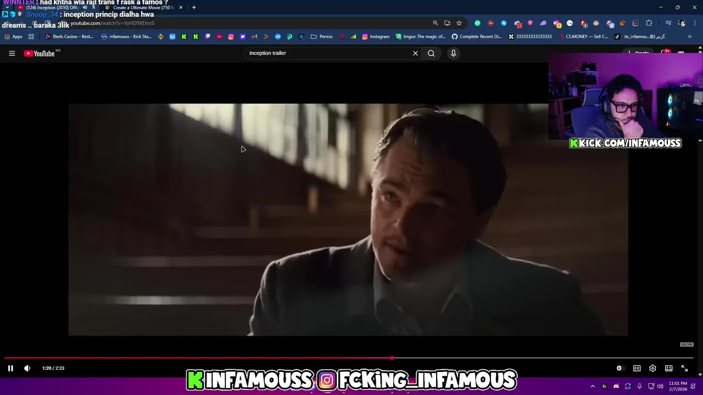This screenshot has width=703, height=395.
Task: Open the taskbar volume control
Action: (x=660, y=386)
